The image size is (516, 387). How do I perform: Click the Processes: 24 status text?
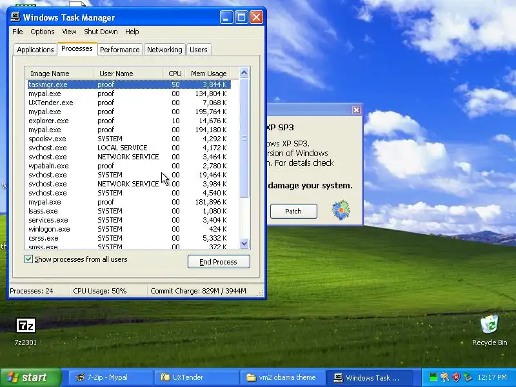(x=31, y=291)
